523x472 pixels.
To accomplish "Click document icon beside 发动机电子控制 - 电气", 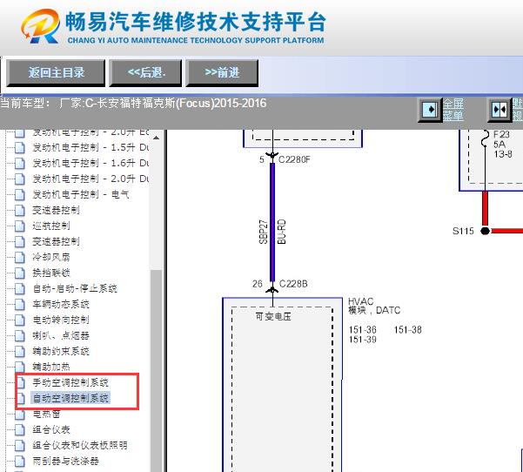I will pos(20,194).
